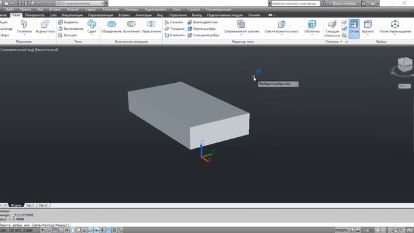Switch to the Сеть ribbon tab
Image resolution: width=414 pixels, height=233 pixels.
point(53,15)
